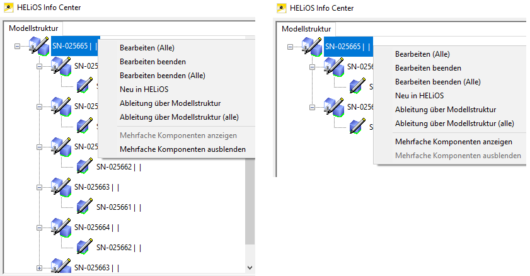The width and height of the screenshot is (530, 276).
Task: Select highlighted SN-025665 root label, right window
Action: 348,47
